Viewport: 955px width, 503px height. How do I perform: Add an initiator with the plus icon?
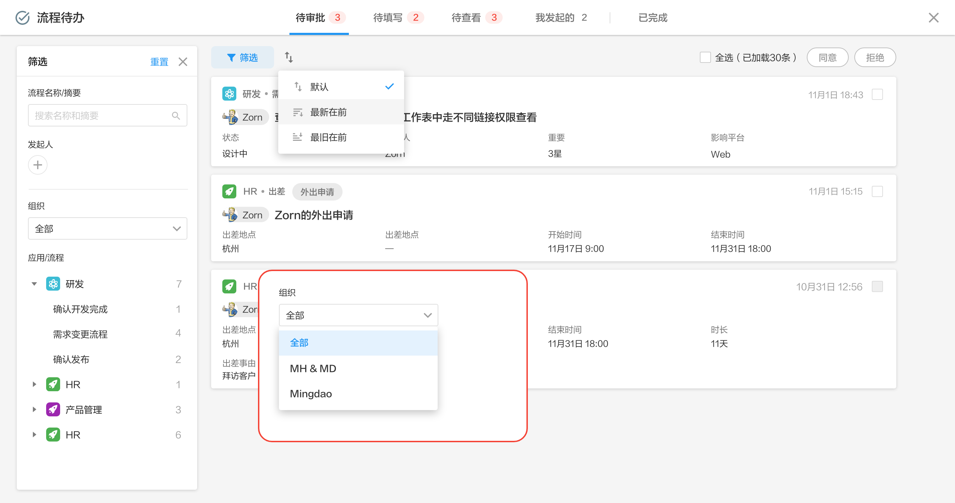pos(37,165)
